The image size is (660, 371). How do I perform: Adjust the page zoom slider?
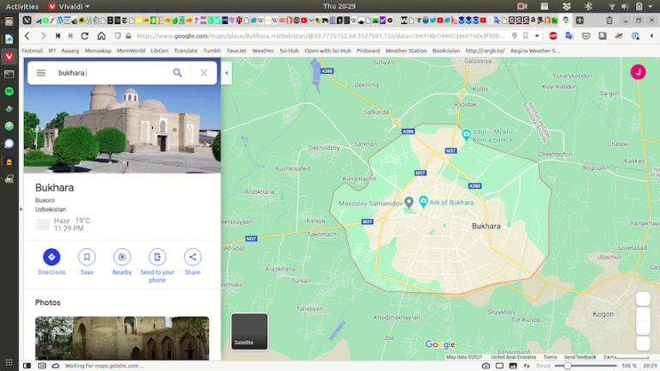point(568,366)
